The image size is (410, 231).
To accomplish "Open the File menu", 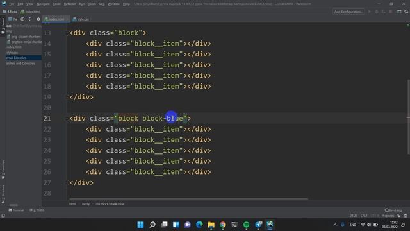I will pyautogui.click(x=12, y=4).
